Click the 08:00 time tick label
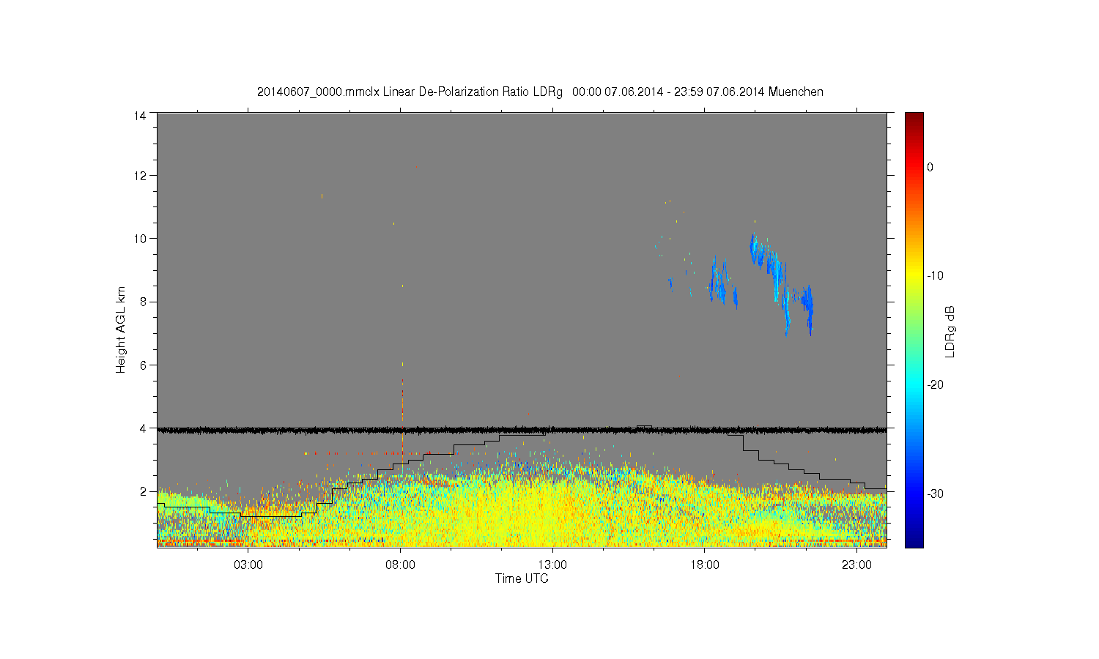The width and height of the screenshot is (1099, 659). pos(401,565)
